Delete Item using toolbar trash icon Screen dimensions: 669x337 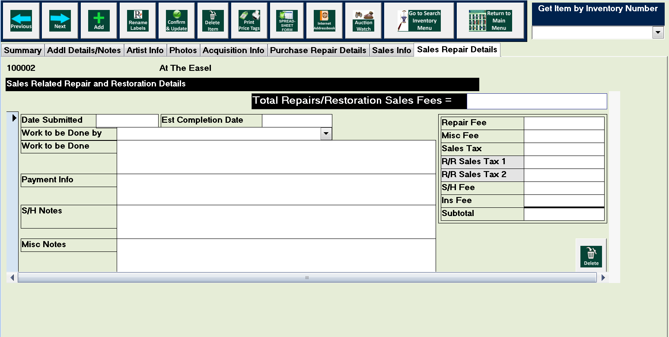(x=212, y=21)
